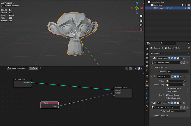This screenshot has height=126, width=191.
Task: Collapse the Armature modifier panel
Action: tap(152, 76)
